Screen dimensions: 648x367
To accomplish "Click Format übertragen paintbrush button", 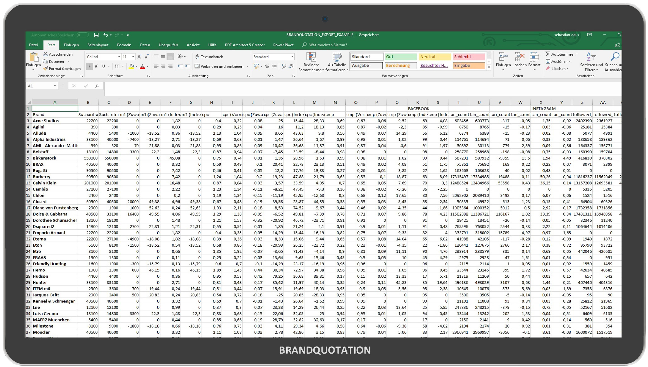I will [x=62, y=68].
